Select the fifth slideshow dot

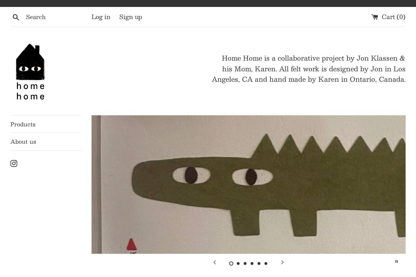[259, 263]
